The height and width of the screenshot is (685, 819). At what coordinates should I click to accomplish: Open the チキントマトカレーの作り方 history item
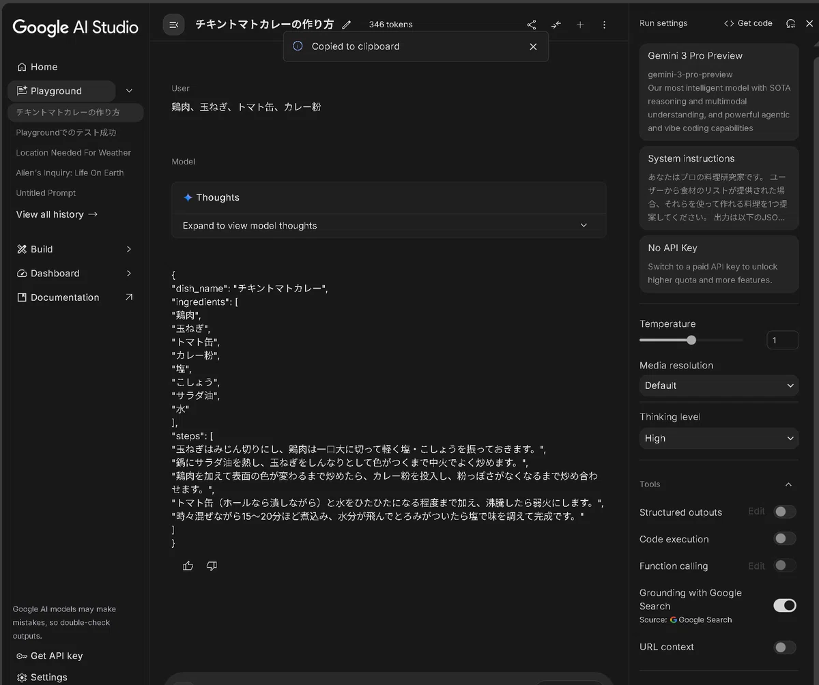[x=75, y=113]
